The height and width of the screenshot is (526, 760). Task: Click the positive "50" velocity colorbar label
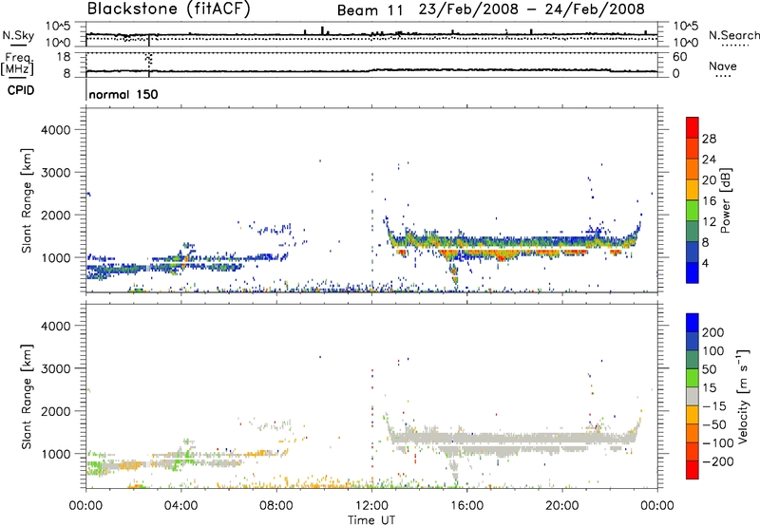coord(709,369)
